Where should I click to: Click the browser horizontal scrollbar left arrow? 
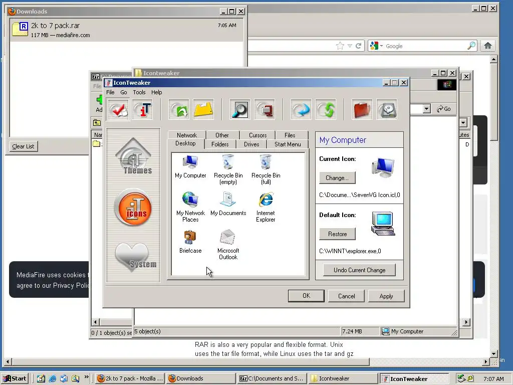pyautogui.click(x=8, y=362)
